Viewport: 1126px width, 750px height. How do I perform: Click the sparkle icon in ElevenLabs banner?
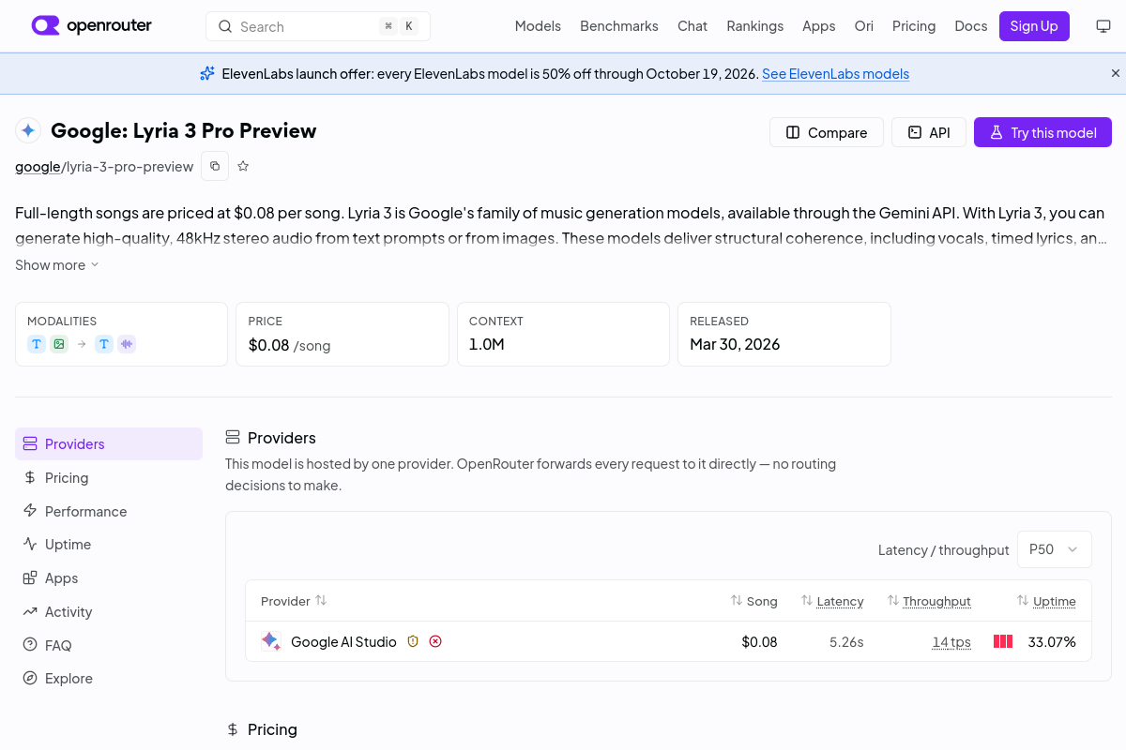click(207, 73)
